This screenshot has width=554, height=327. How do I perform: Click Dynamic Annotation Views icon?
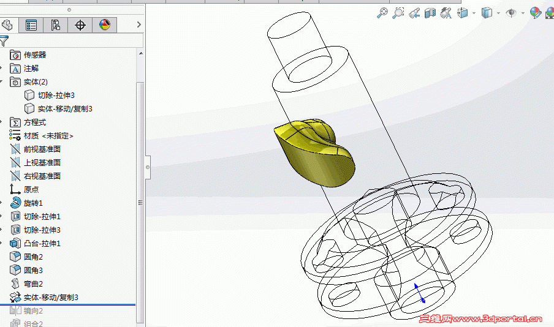pos(446,13)
